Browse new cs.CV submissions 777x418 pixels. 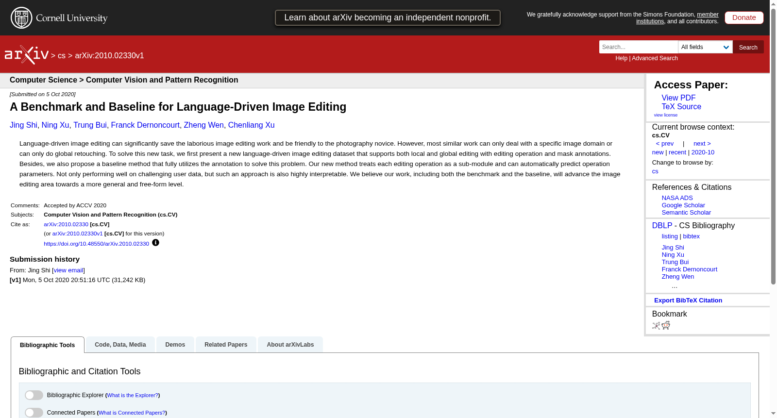coord(658,152)
